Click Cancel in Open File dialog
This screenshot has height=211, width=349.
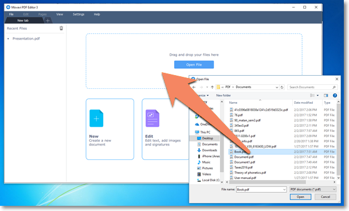(x=326, y=197)
